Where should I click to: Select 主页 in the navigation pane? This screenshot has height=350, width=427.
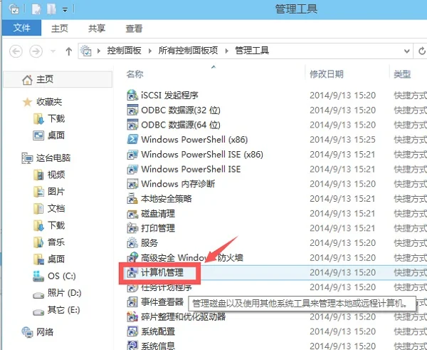58,79
